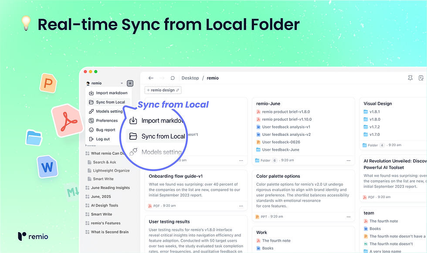Image resolution: width=427 pixels, height=253 pixels.
Task: Open the v1.7.0 folder
Action: [x=374, y=135]
